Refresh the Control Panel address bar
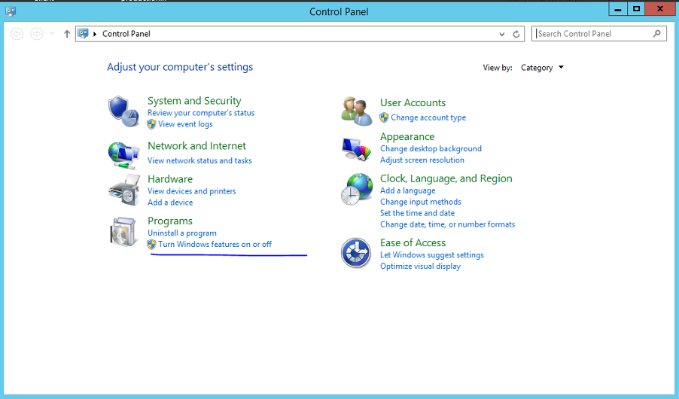The height and width of the screenshot is (399, 679). coord(516,34)
